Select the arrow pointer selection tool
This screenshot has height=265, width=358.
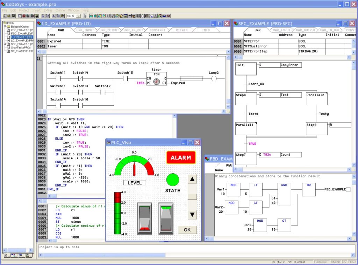click(85, 16)
